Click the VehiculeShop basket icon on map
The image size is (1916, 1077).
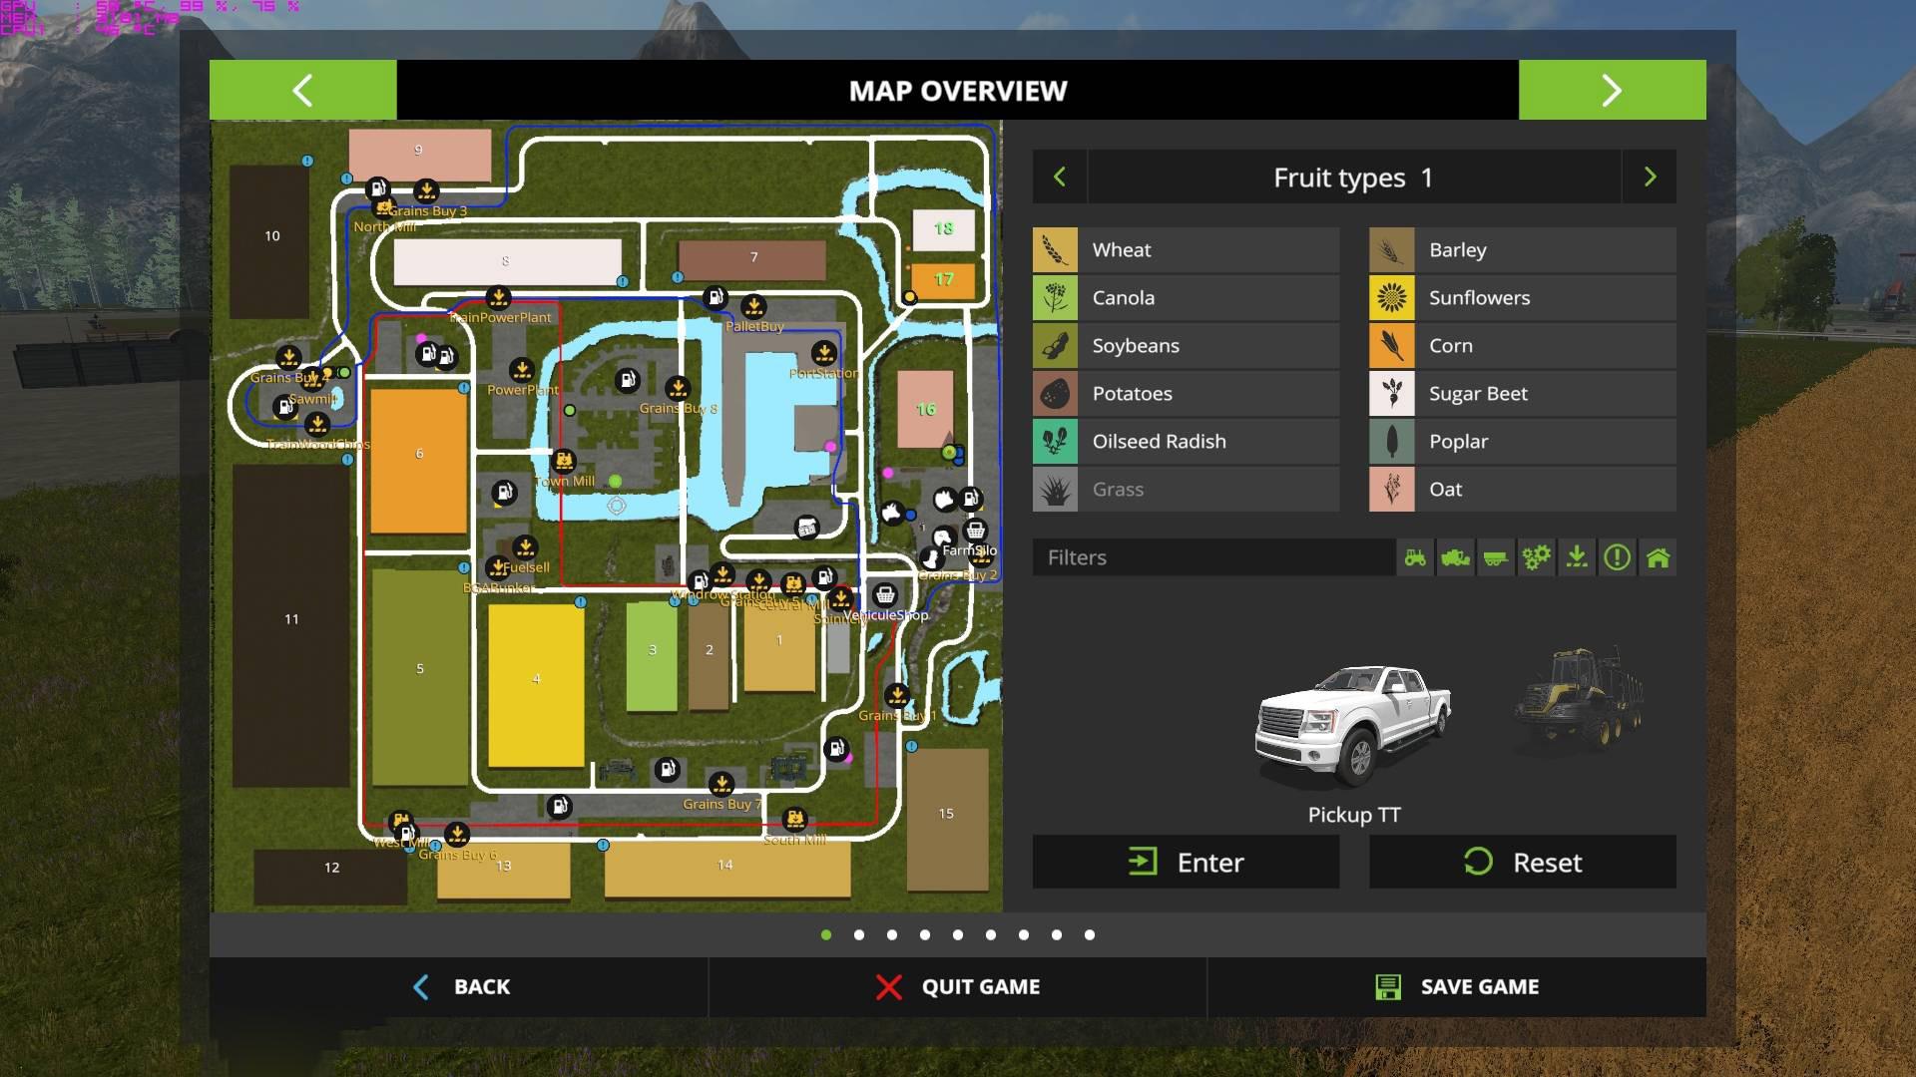[x=885, y=595]
